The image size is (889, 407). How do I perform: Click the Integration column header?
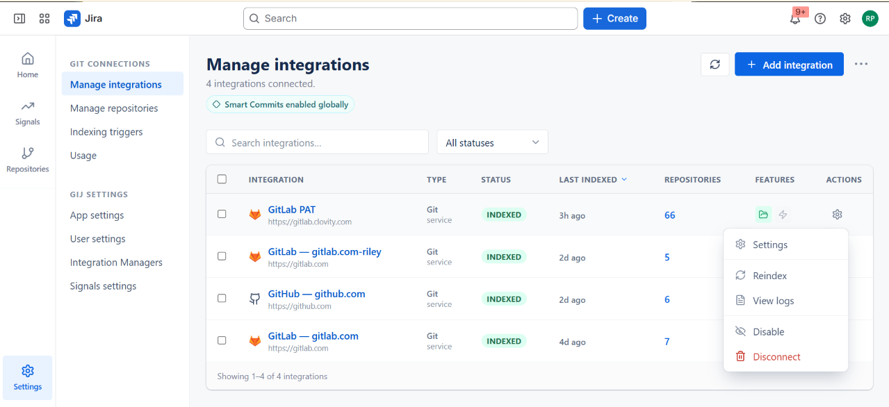pyautogui.click(x=276, y=179)
